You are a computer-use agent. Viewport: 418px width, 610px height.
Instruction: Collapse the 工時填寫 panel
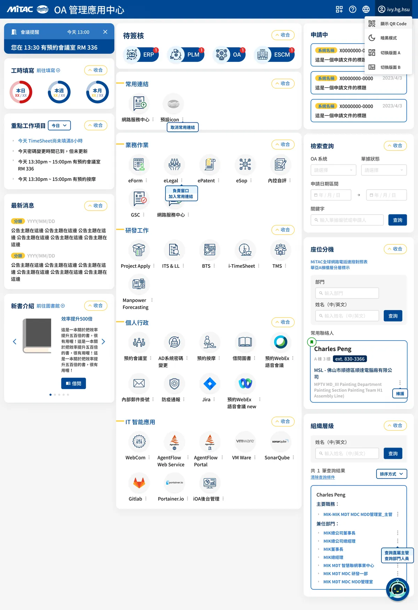click(96, 70)
